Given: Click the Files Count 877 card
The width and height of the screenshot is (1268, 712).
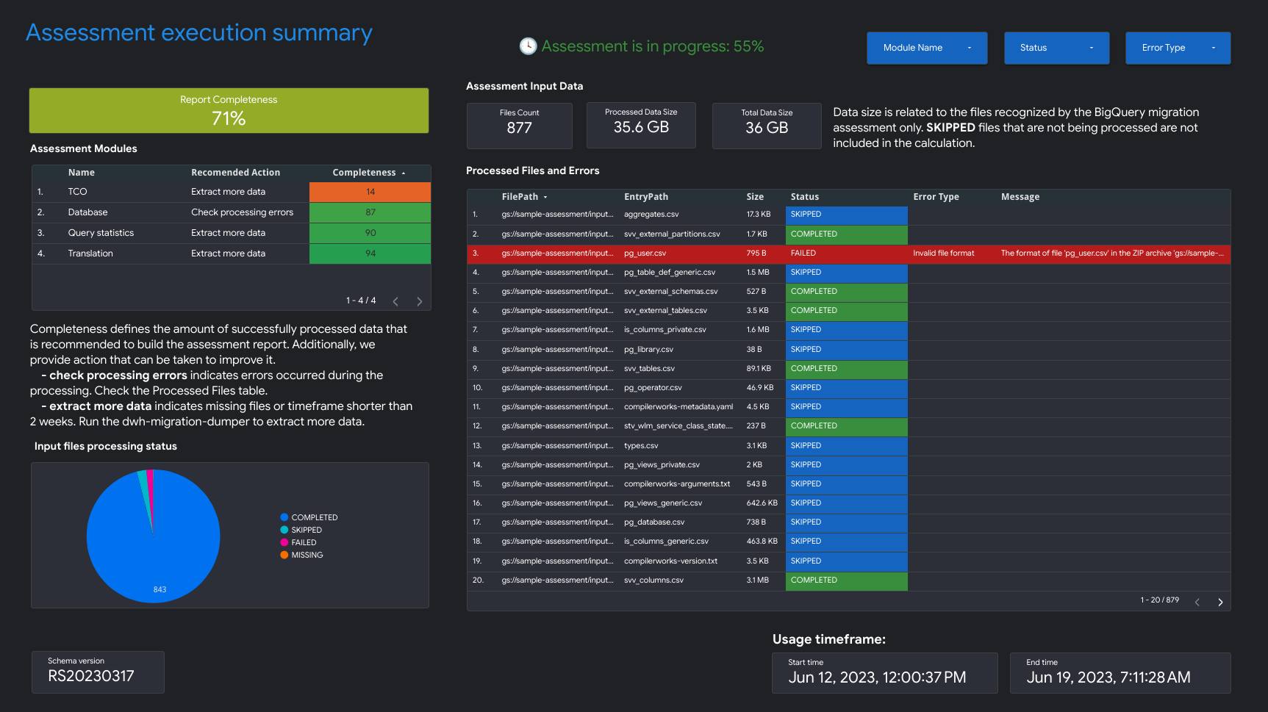Looking at the screenshot, I should point(519,126).
